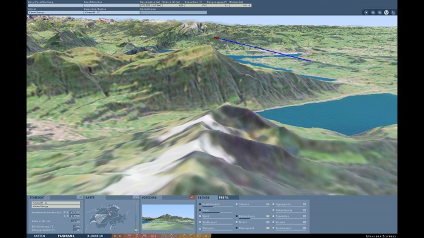The height and width of the screenshot is (238, 424).
Task: Expand the Karte panel header button
Action: [x=136, y=197]
